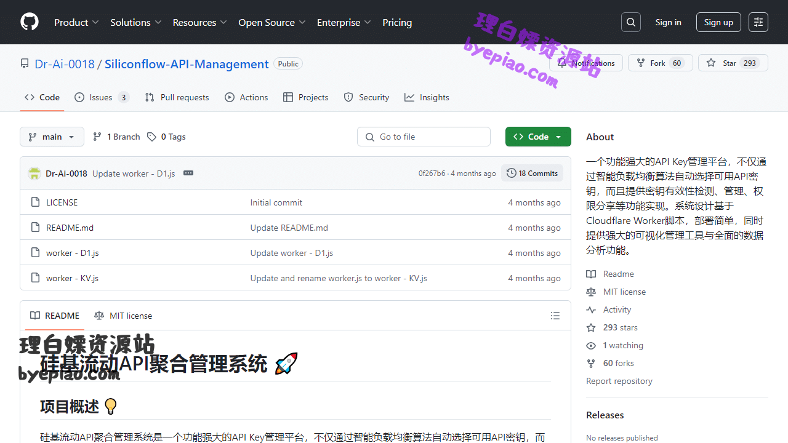Click the search magnifier icon in header
This screenshot has width=788, height=443.
[x=631, y=22]
